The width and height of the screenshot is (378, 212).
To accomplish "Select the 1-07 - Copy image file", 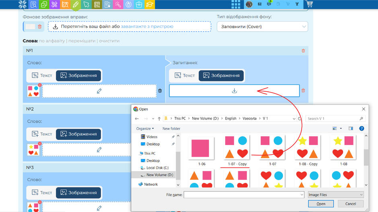I will pyautogui.click(x=237, y=151).
